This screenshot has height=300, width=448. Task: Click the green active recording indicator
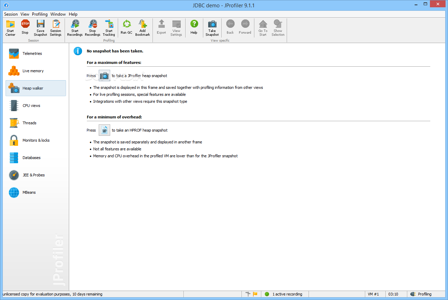(267, 294)
